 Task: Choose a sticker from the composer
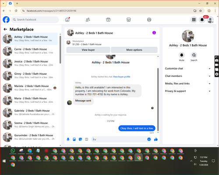pos(80,139)
